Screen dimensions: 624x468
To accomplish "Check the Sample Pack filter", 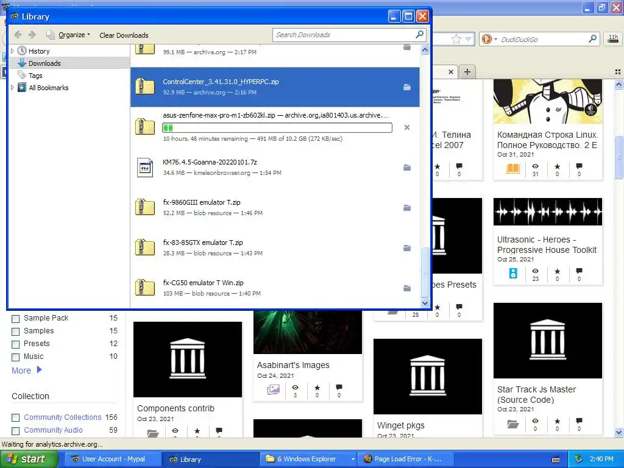I will 15,319.
